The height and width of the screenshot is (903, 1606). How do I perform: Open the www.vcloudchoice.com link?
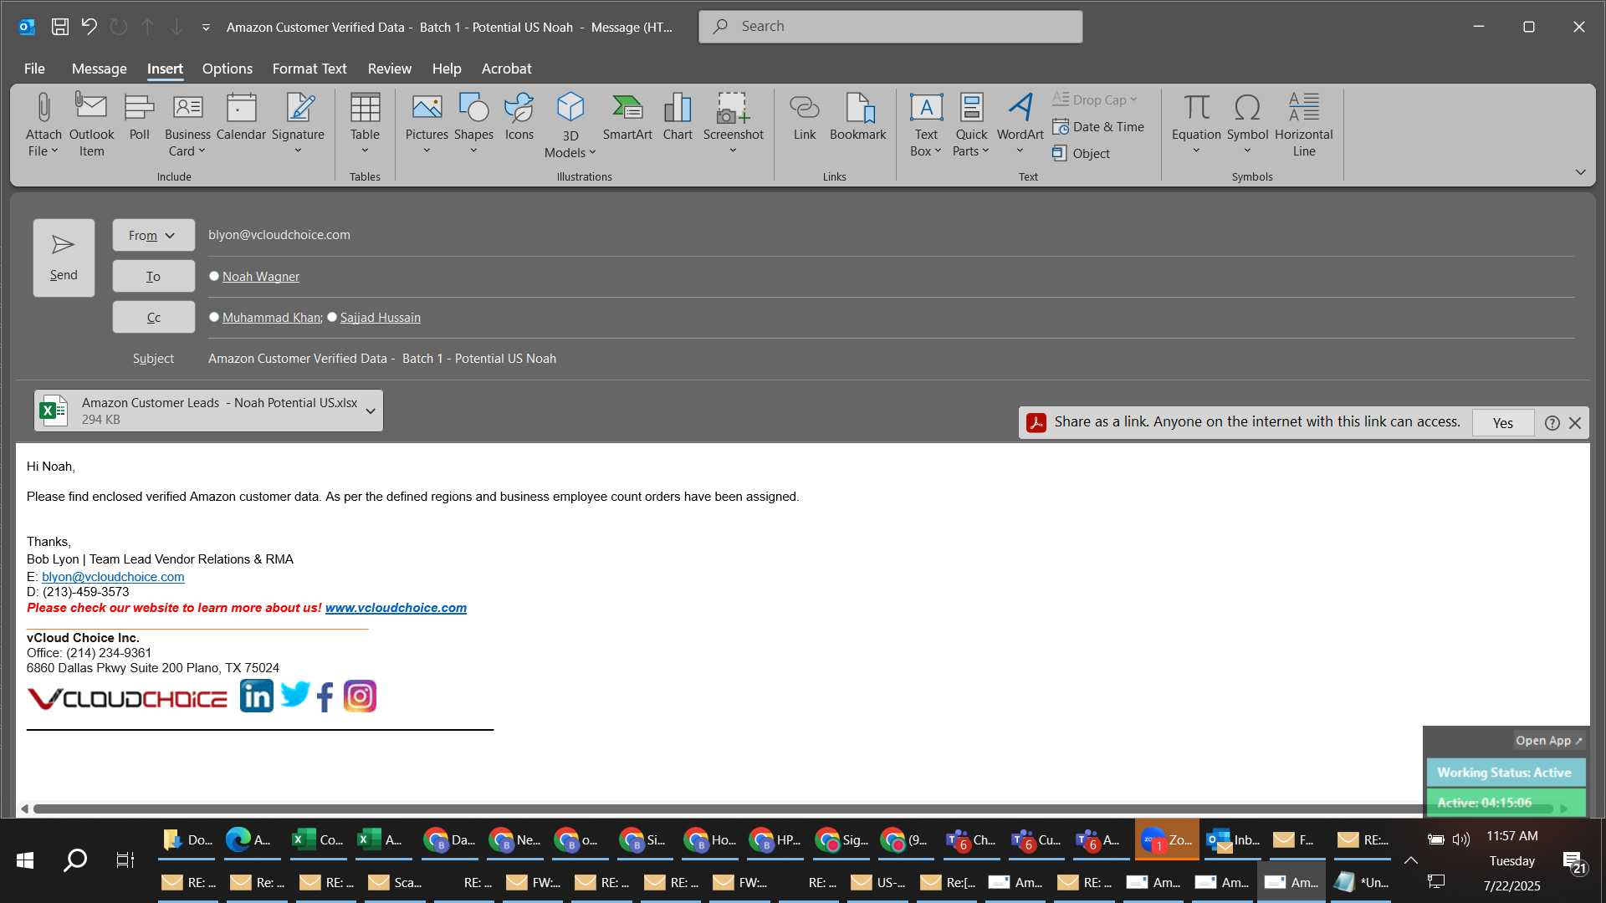point(396,608)
